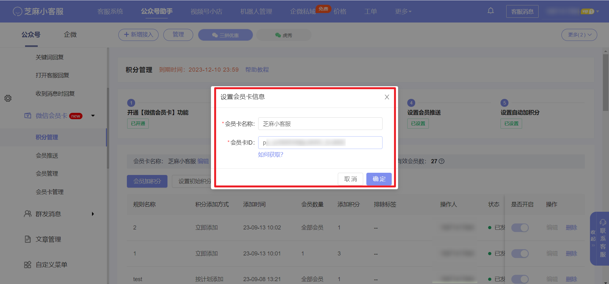This screenshot has height=284, width=609.
Task: Click 删除 for rule 2
Action: coord(572,228)
